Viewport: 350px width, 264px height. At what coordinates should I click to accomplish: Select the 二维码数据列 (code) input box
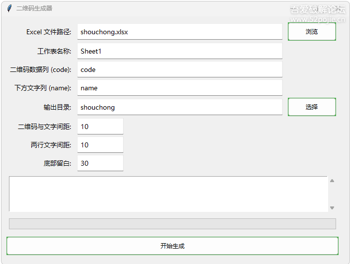tap(179, 69)
